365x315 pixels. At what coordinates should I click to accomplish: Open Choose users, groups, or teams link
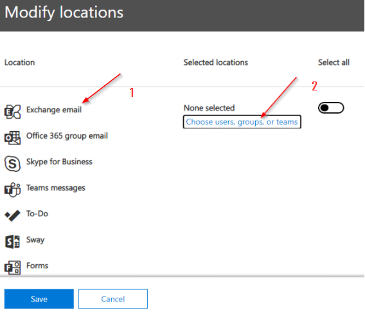(242, 122)
